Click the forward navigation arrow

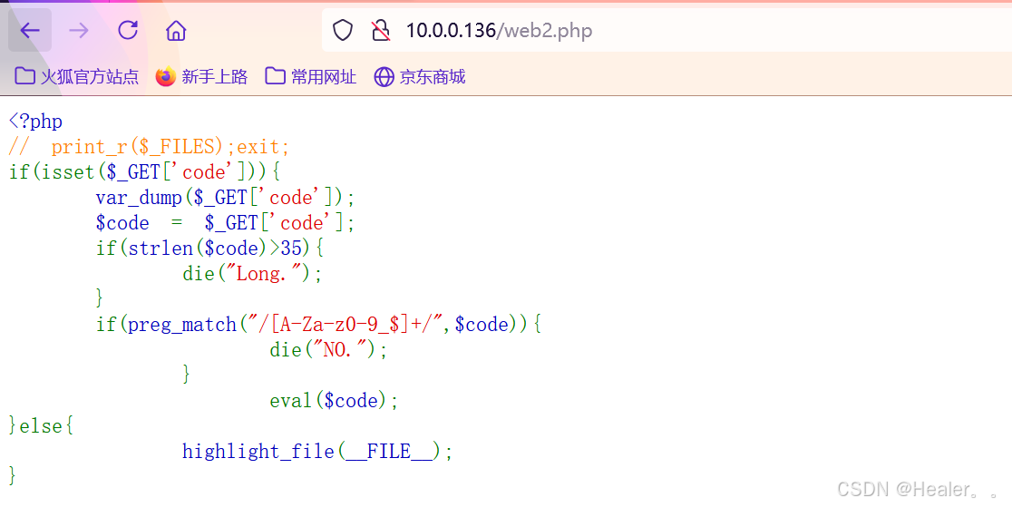(79, 30)
